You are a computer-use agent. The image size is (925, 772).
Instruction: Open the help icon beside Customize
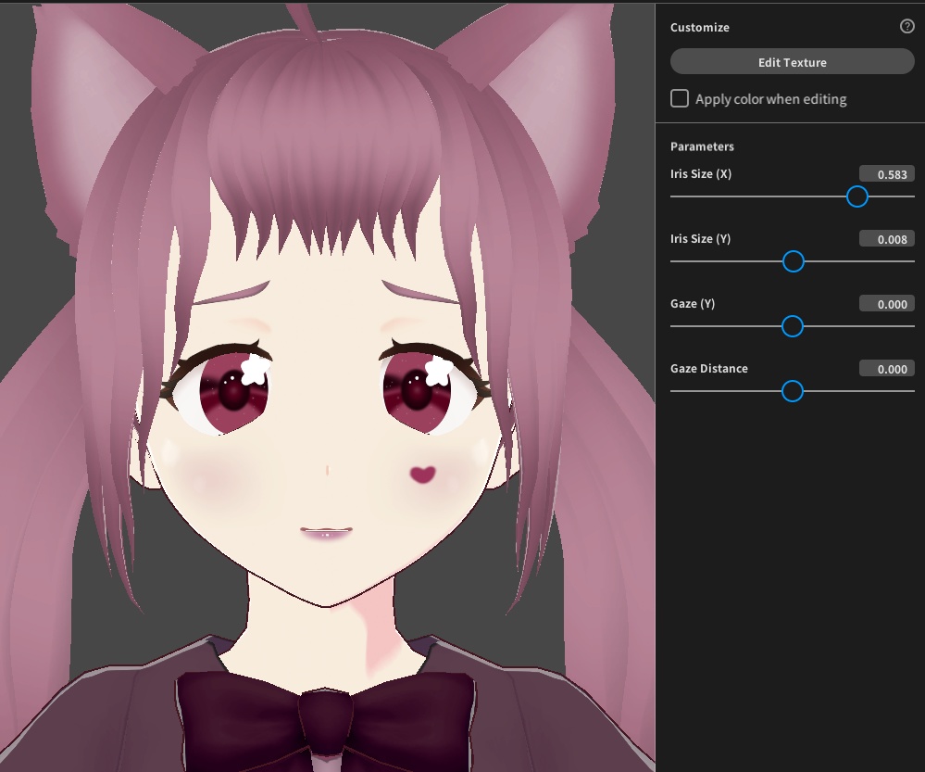tap(908, 27)
